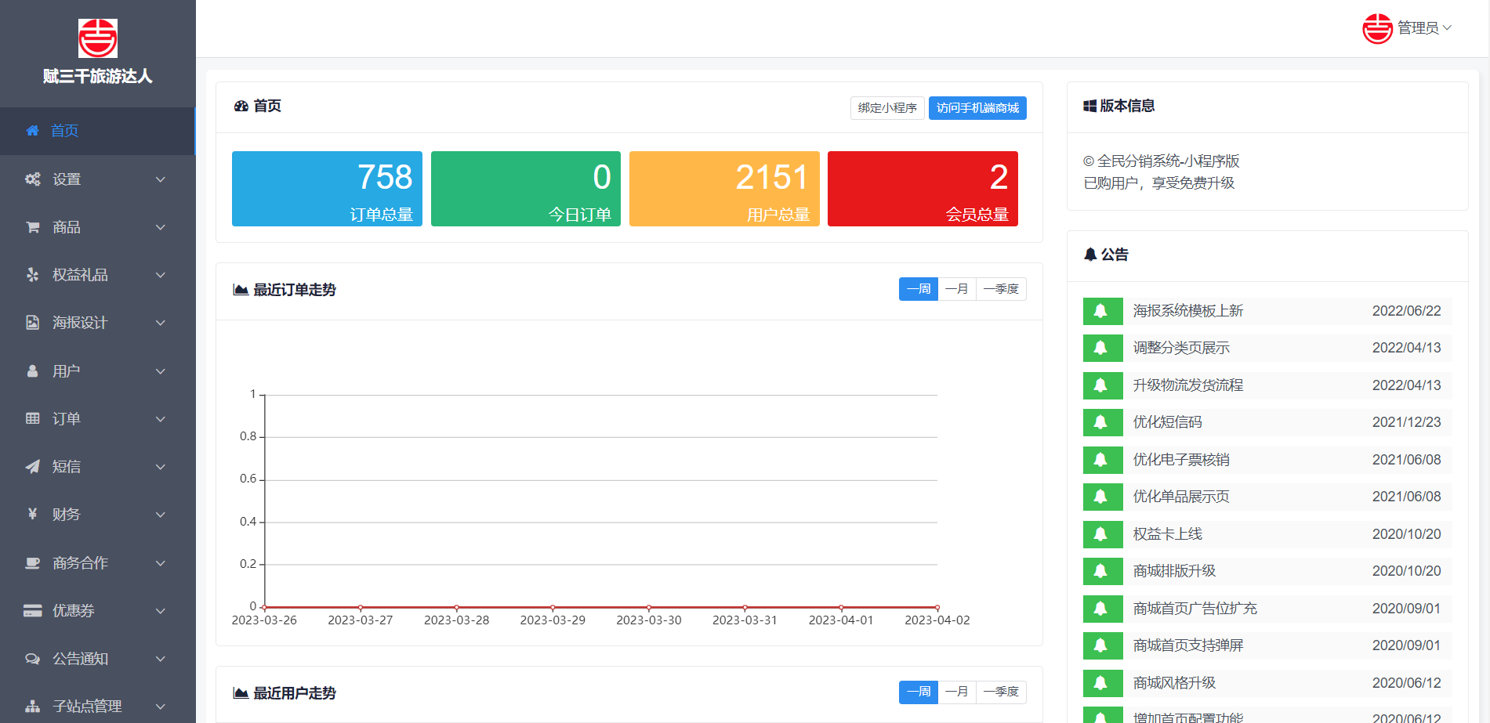Click the 短信 paper plane icon
Viewport: 1490px width, 723px height.
tap(32, 467)
